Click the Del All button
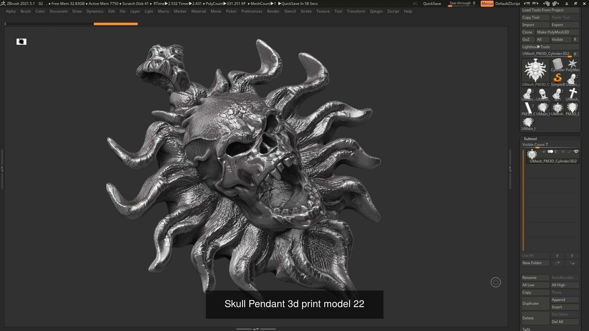The height and width of the screenshot is (331, 589). [x=565, y=322]
